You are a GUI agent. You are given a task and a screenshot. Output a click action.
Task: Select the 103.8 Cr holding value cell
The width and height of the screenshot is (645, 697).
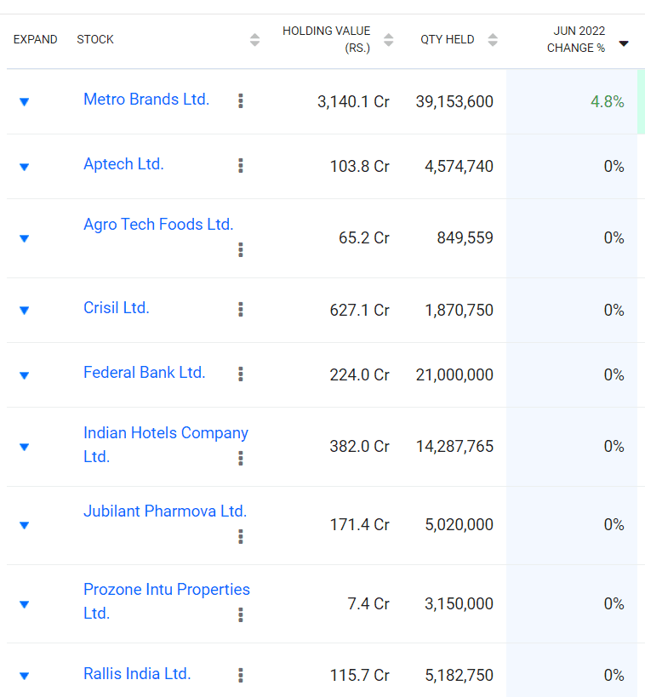click(360, 167)
